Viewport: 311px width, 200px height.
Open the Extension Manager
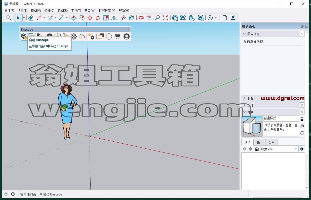pyautogui.click(x=201, y=18)
